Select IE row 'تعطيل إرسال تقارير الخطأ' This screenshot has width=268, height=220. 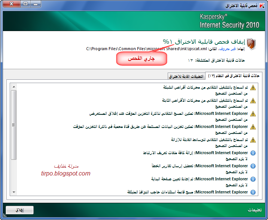point(200,166)
